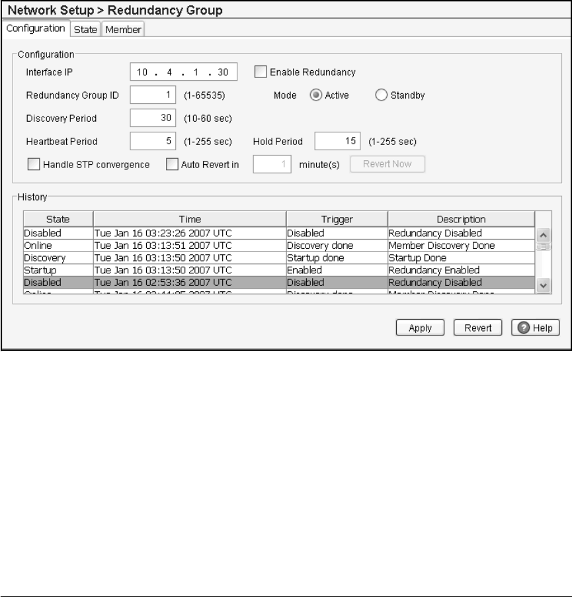Sort by Time column header
Screen dimensions: 572x597
click(x=190, y=219)
